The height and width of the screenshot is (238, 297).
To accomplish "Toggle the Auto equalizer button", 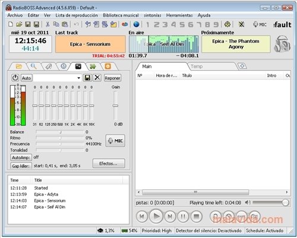I will [26, 78].
